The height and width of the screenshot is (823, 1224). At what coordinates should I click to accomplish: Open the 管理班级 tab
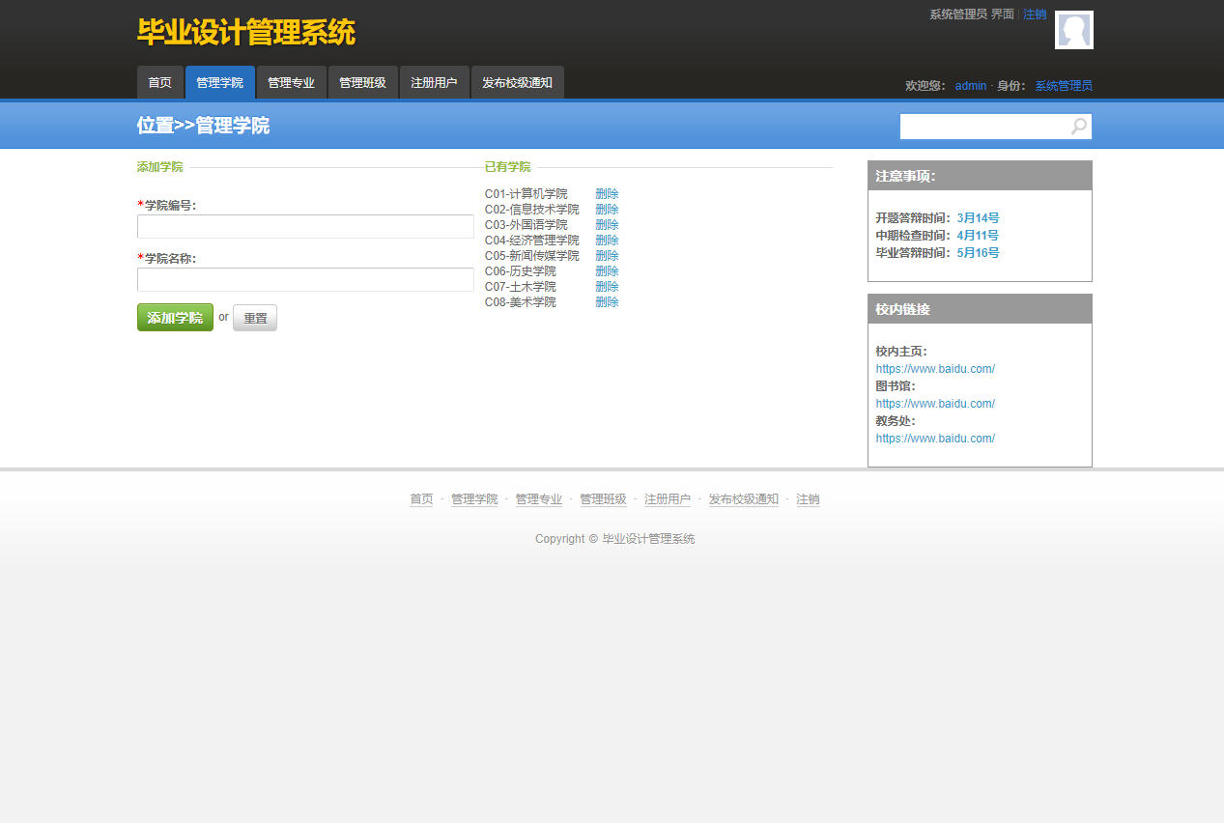coord(362,83)
